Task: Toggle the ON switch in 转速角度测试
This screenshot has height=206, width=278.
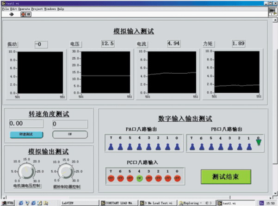Action: tap(70, 134)
